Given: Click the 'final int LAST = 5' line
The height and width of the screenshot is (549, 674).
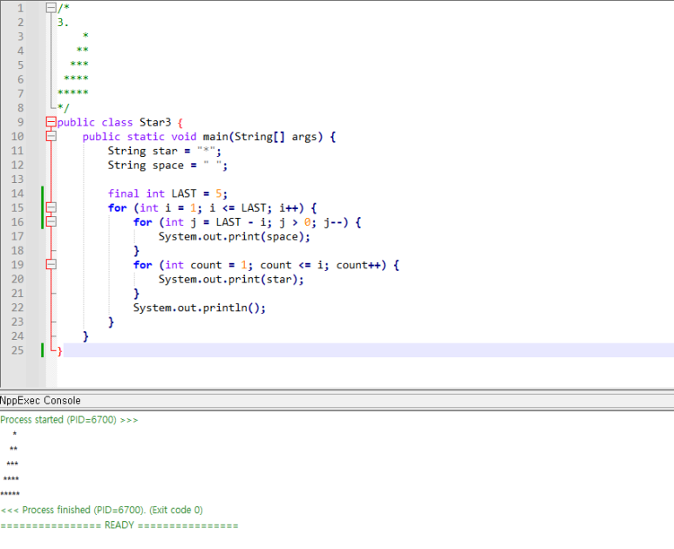Looking at the screenshot, I should click(167, 193).
